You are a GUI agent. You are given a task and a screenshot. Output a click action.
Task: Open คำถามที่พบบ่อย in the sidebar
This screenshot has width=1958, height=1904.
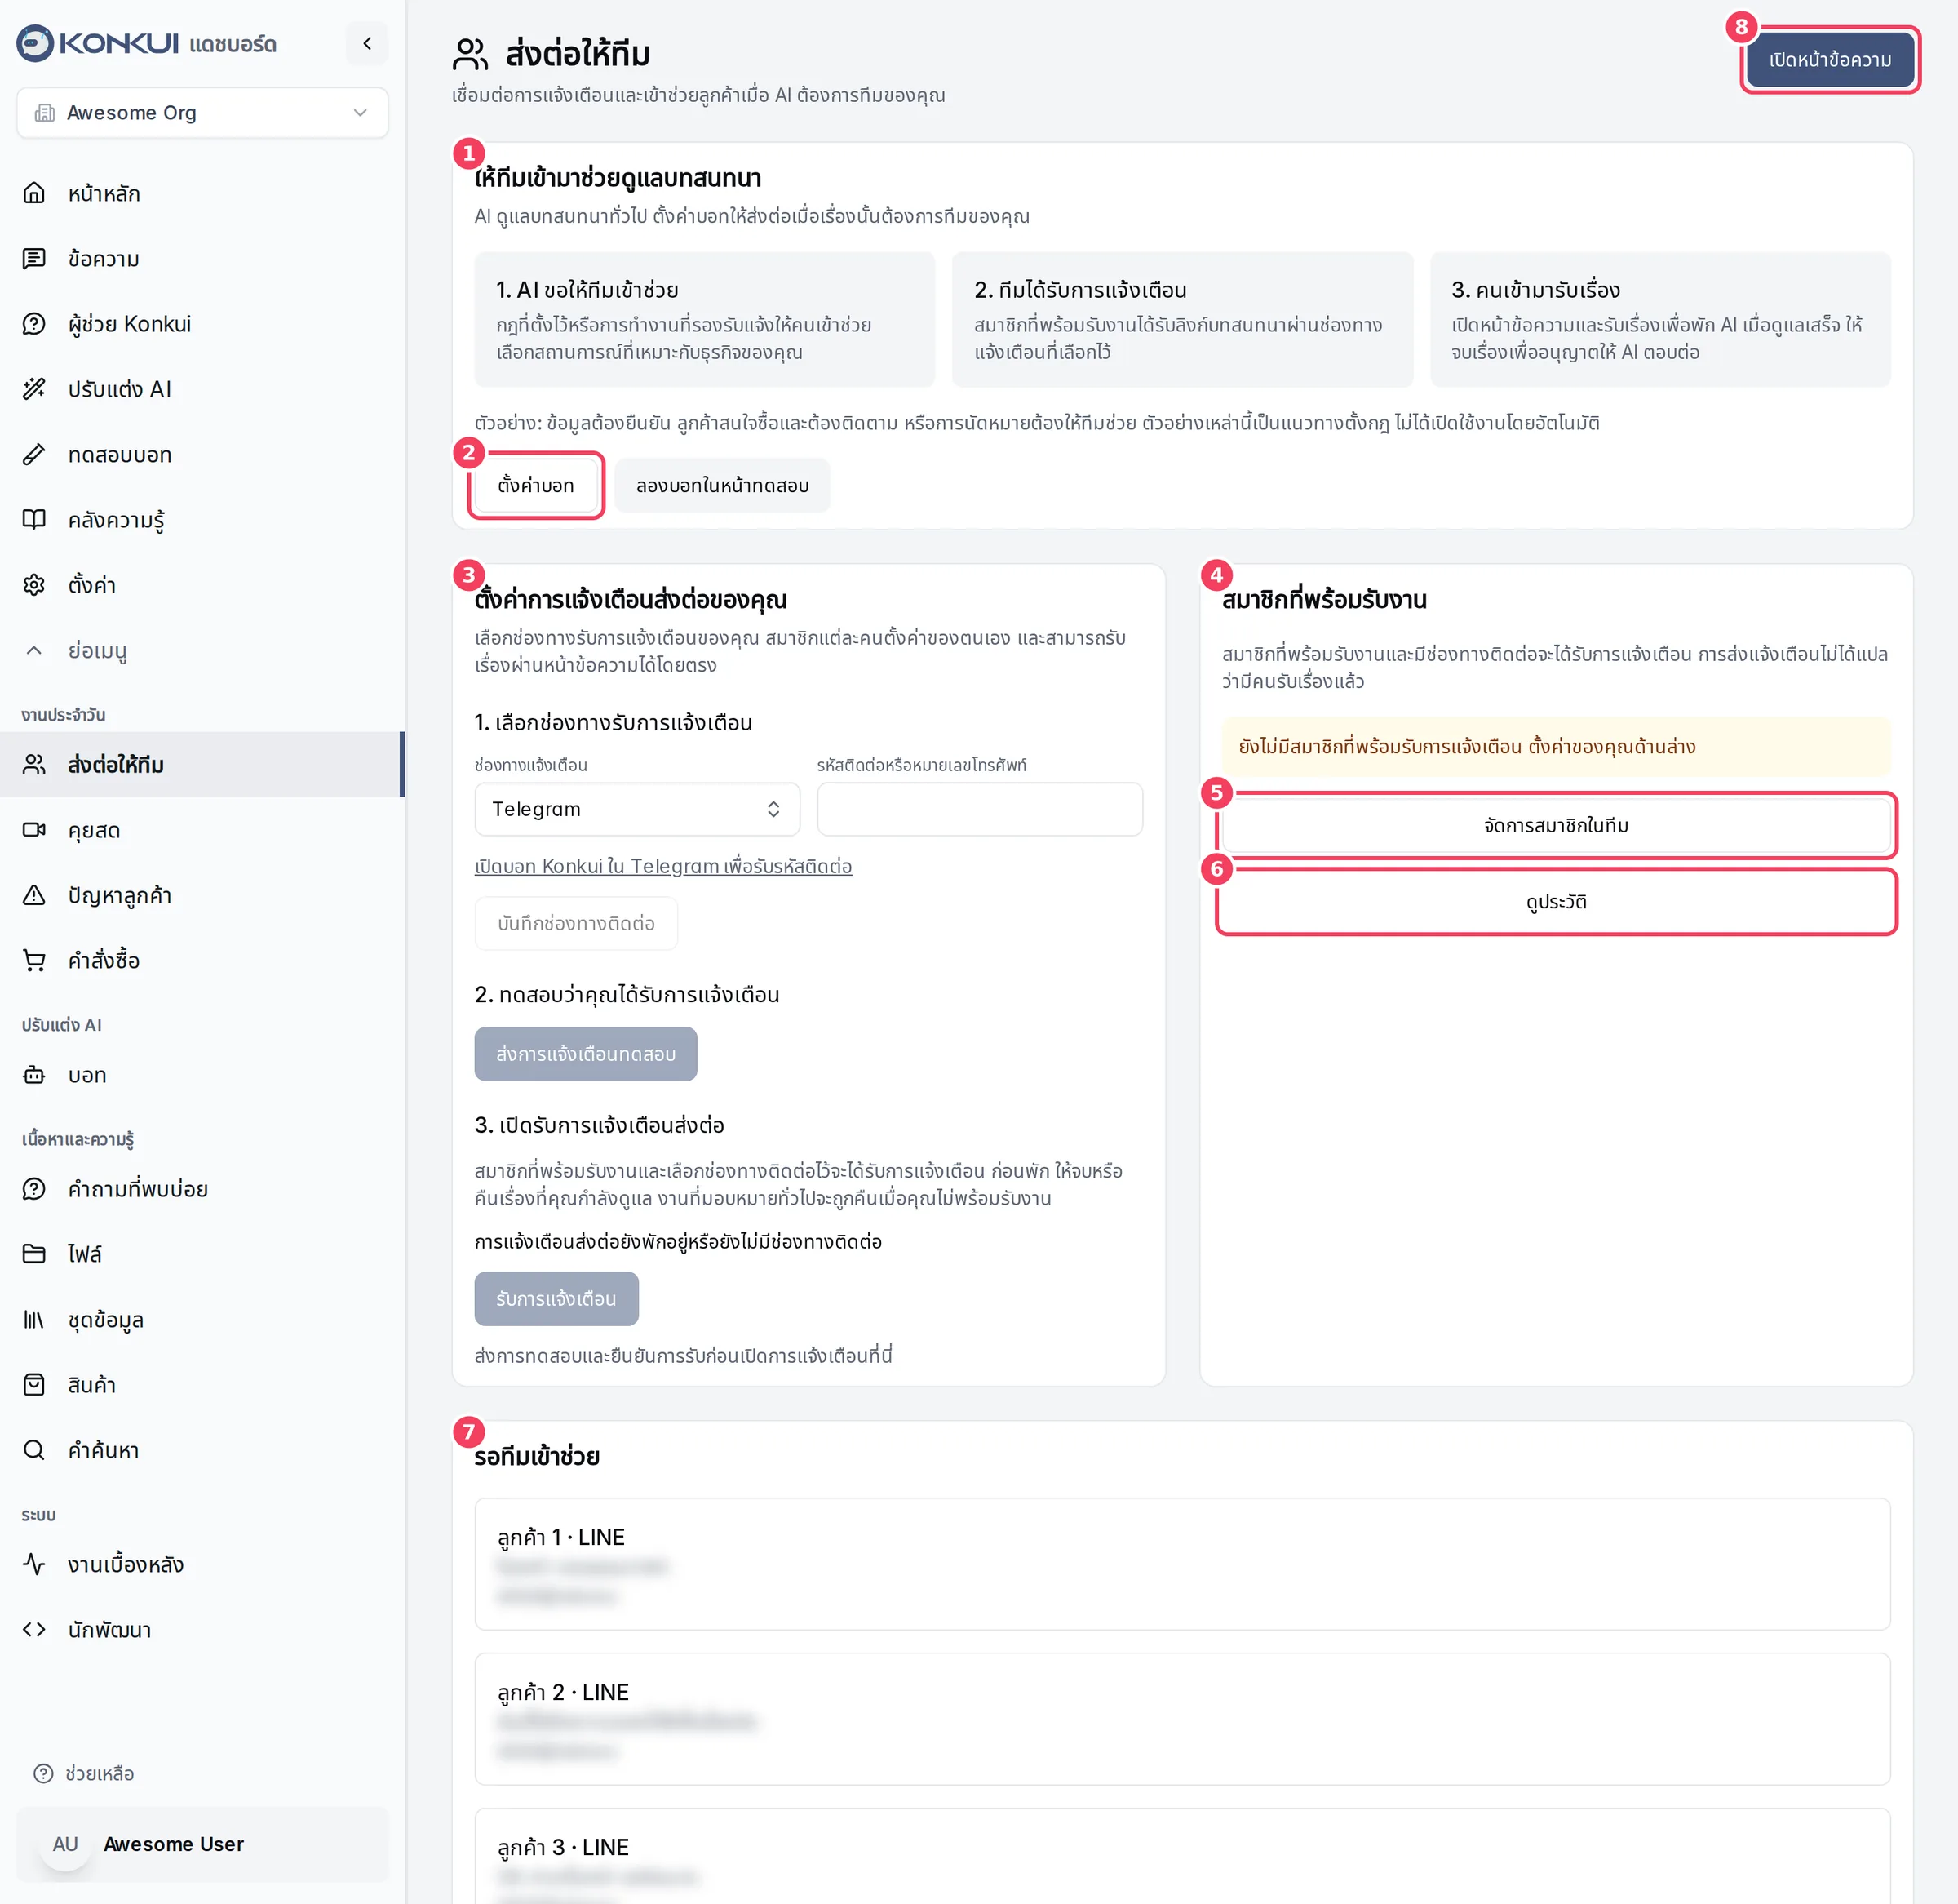(202, 1189)
